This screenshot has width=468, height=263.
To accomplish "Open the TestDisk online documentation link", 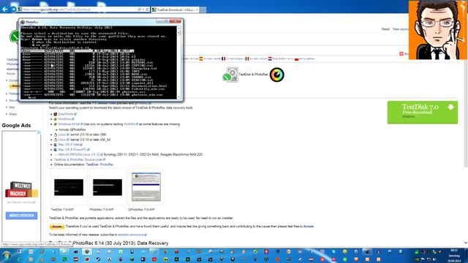I will click(x=92, y=164).
